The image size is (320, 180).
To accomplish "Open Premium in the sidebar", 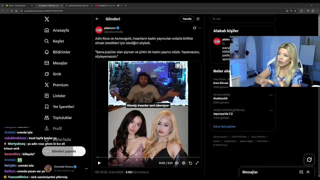I will coord(56,85).
